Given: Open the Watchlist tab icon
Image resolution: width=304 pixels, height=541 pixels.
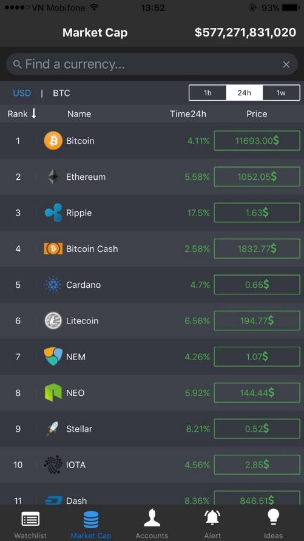Looking at the screenshot, I should 30,519.
